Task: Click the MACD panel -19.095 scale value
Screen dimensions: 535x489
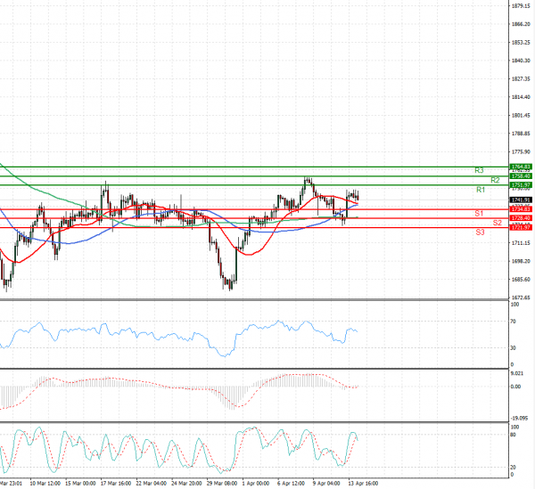Action: click(519, 418)
